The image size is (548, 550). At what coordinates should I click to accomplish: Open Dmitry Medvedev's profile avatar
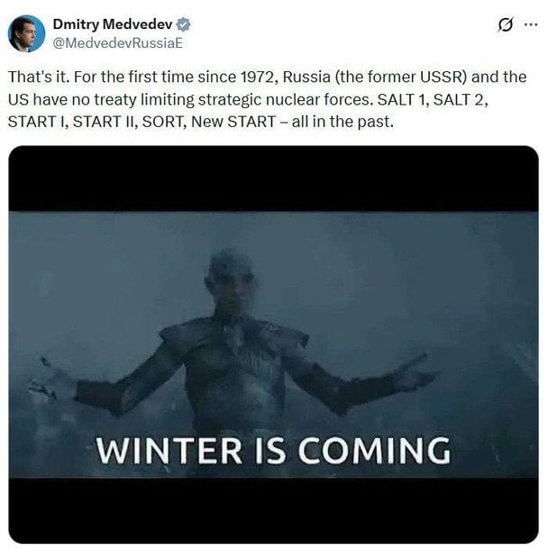(x=26, y=33)
